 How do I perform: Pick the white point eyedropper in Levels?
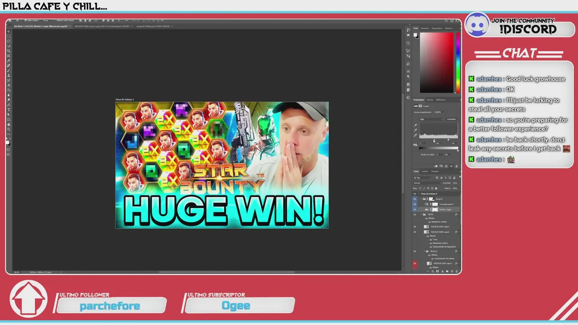point(415,135)
